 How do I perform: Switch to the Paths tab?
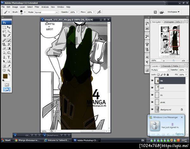(x=175, y=66)
